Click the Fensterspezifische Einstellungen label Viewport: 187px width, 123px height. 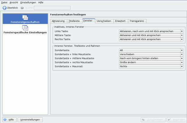(x=25, y=33)
